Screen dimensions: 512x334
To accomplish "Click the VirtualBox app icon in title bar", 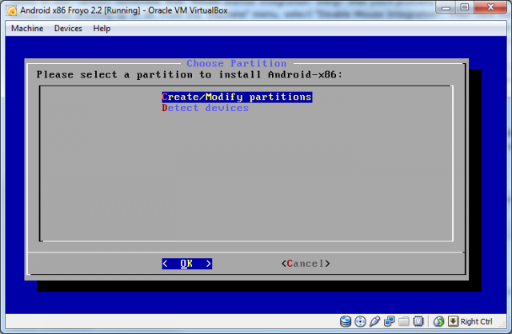I will (12, 10).
